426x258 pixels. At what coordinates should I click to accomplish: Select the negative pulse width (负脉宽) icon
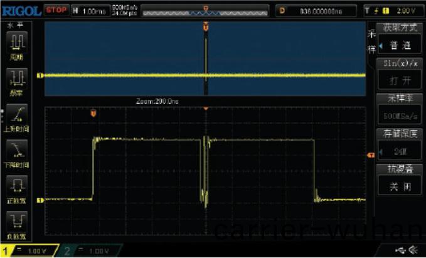pos(16,223)
